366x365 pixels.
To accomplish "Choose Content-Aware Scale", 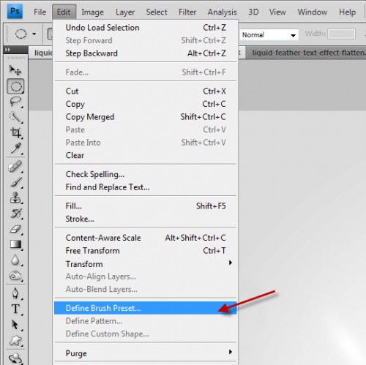I will tap(145, 238).
